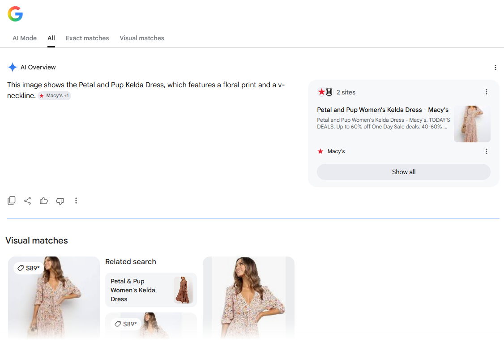Screen dimensions: 504x342
Task: Open Petal & Pup Women's Kelda Dress related search
Action: coord(151,290)
